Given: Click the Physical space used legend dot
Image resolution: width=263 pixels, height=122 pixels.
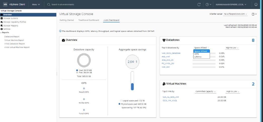Looking at the screenshot, I should [119, 104].
